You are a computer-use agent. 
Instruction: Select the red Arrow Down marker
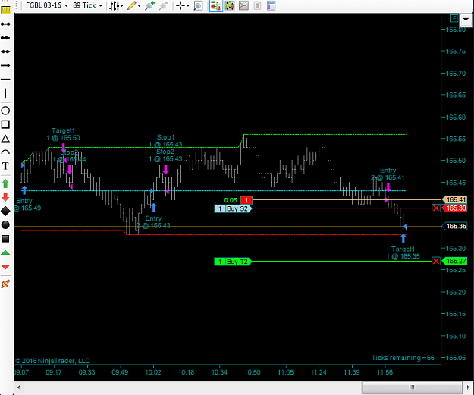point(5,197)
